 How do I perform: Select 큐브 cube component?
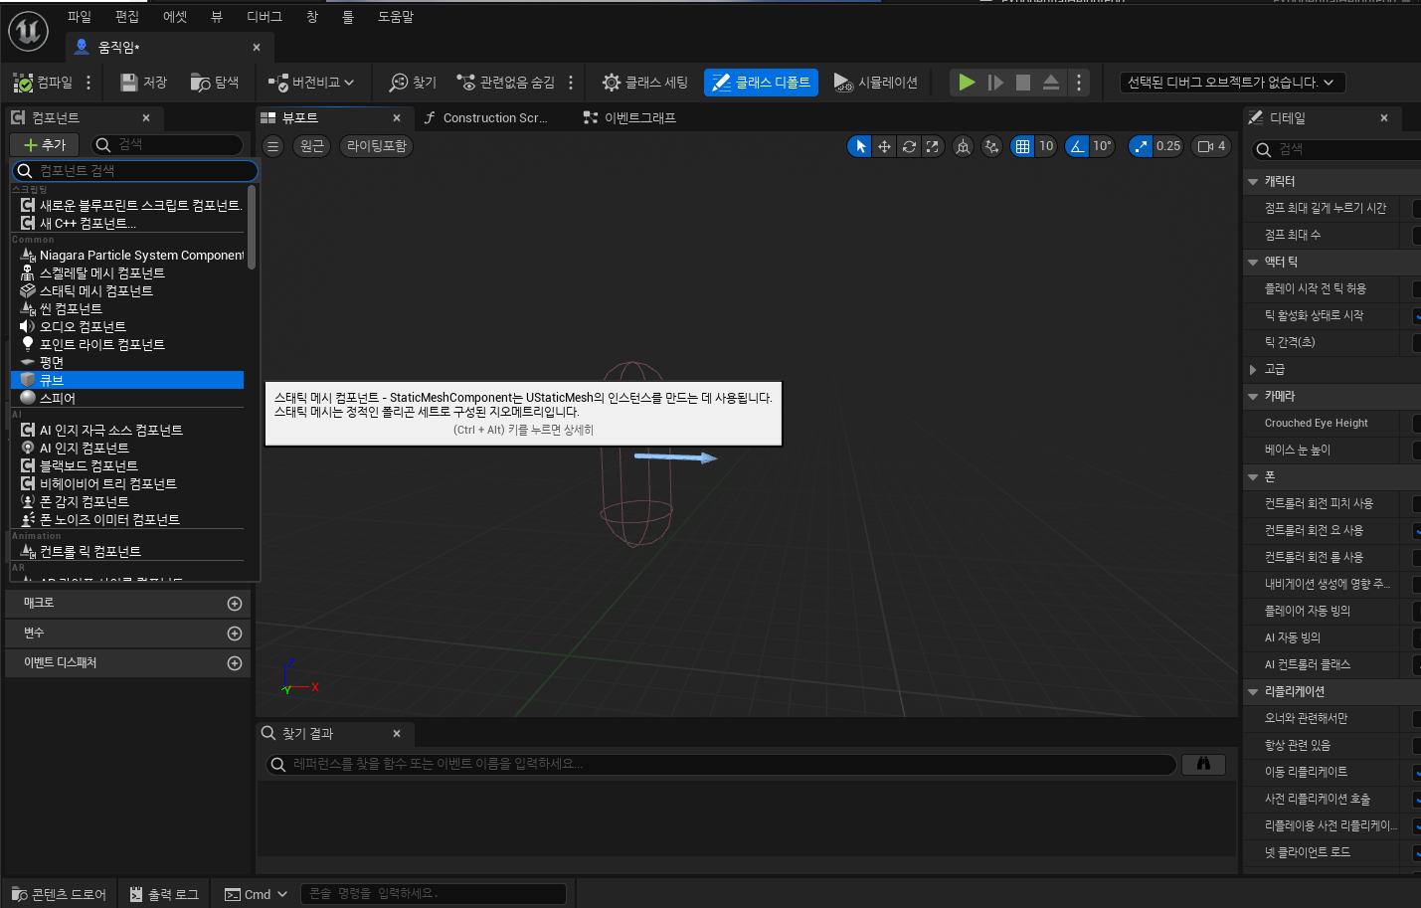pyautogui.click(x=127, y=380)
